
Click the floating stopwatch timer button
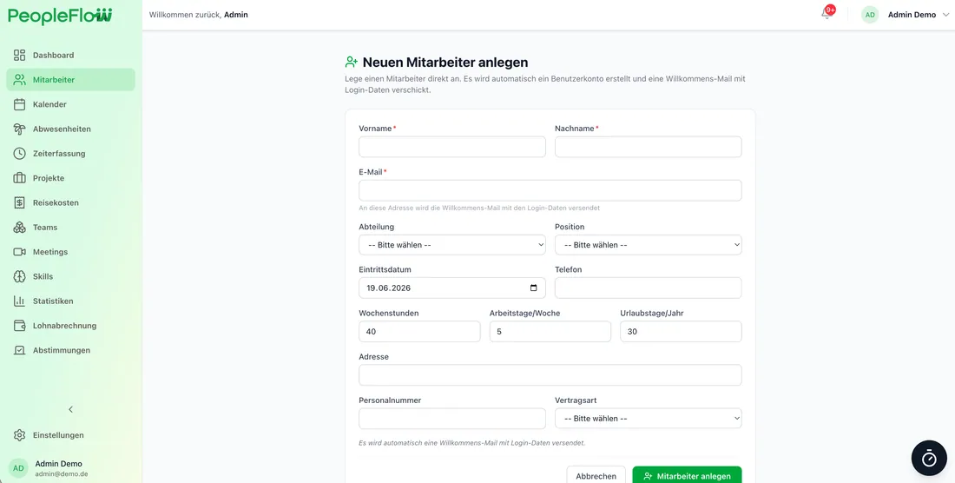929,458
